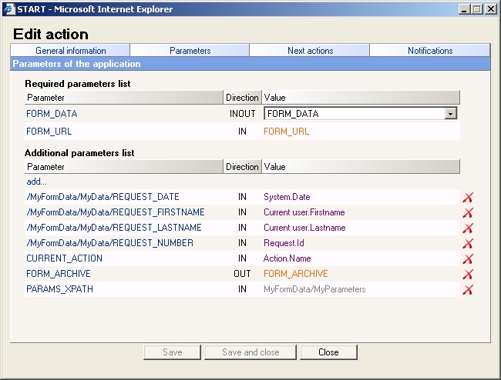This screenshot has height=380, width=501.
Task: Delete the CURRENT_ACTION parameter row
Action: 467,259
